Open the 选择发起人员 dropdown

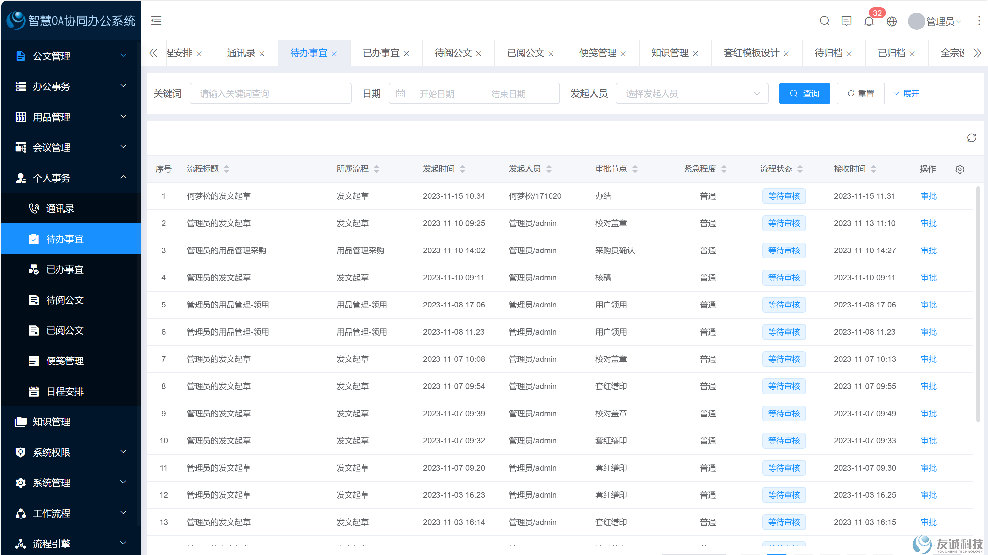691,93
